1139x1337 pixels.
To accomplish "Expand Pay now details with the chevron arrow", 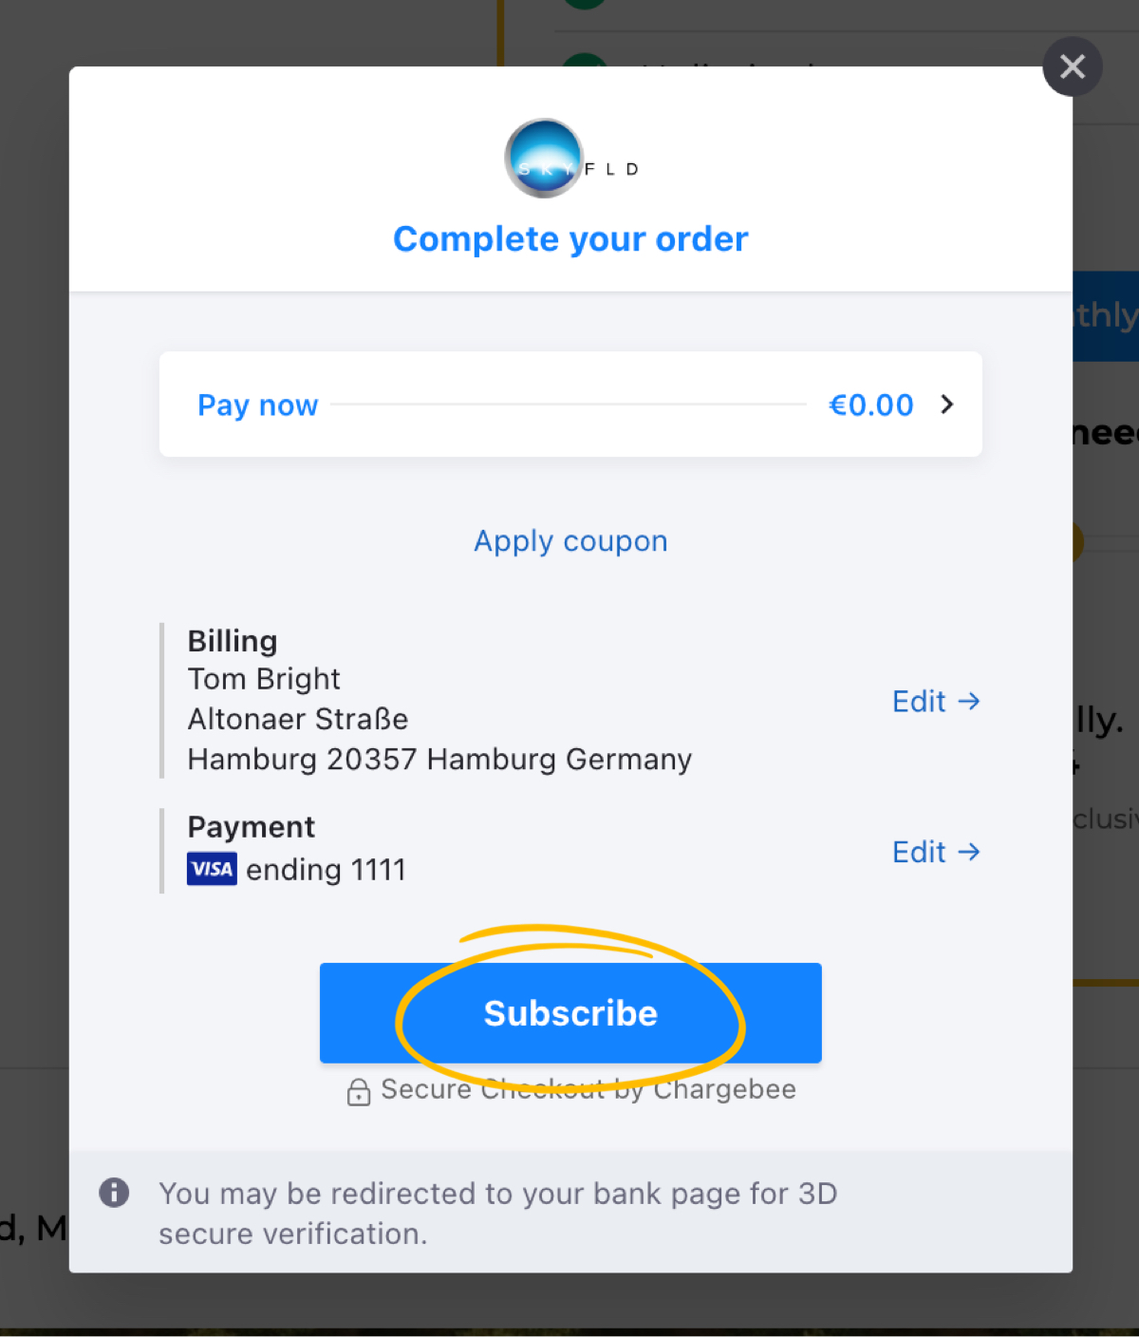I will coord(946,405).
